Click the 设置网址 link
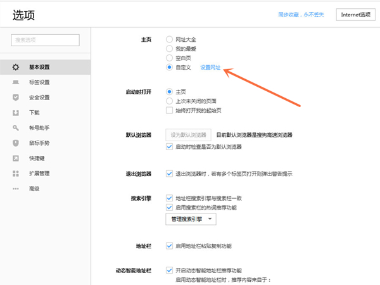Image resolution: width=380 pixels, height=285 pixels. coord(210,67)
